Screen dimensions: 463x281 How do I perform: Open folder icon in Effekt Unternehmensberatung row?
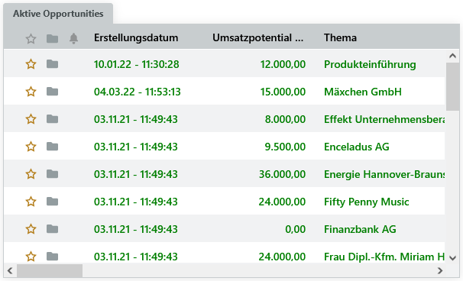(x=52, y=119)
